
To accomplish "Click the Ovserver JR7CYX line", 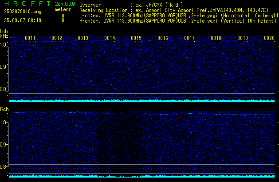I will coord(131,5).
